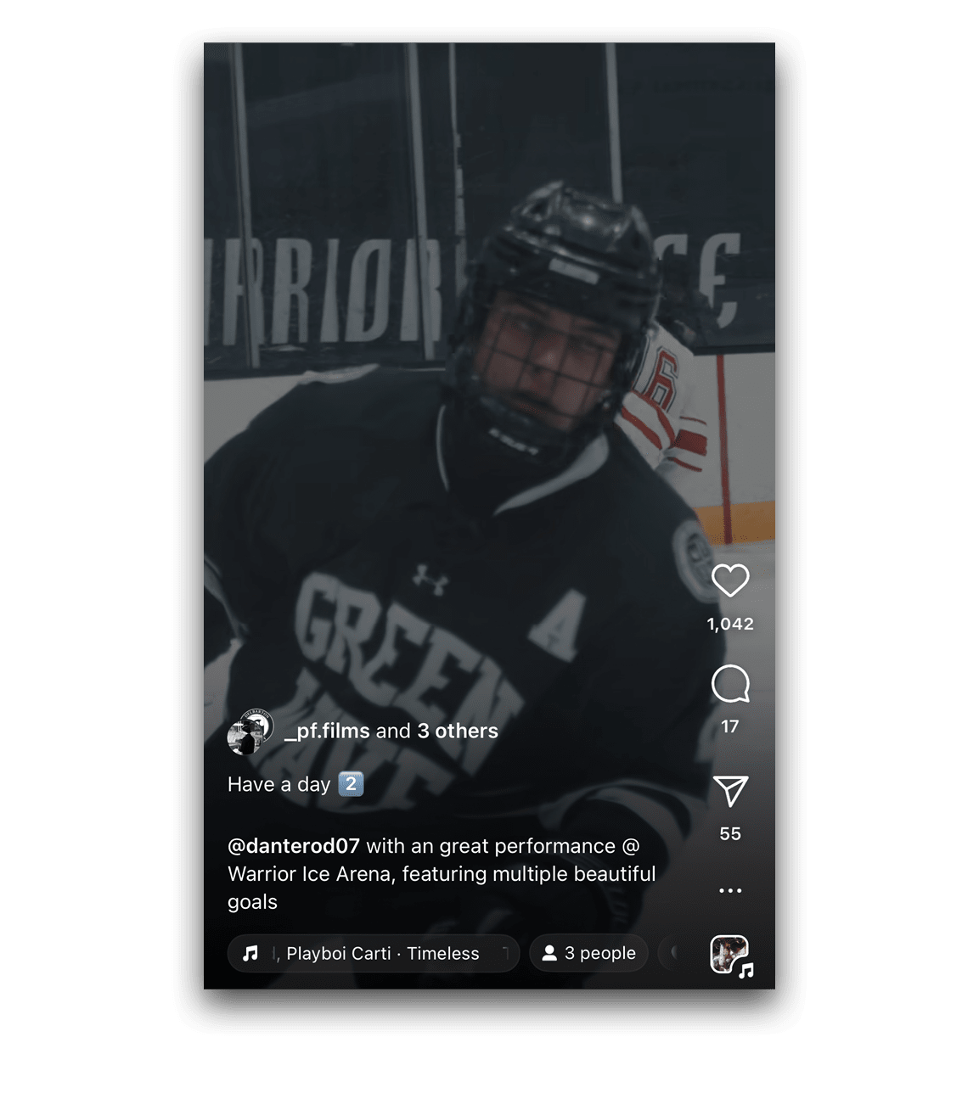Viewport: 979px width, 1093px height.
Task: Expand the Have a day caption
Action: coord(295,784)
